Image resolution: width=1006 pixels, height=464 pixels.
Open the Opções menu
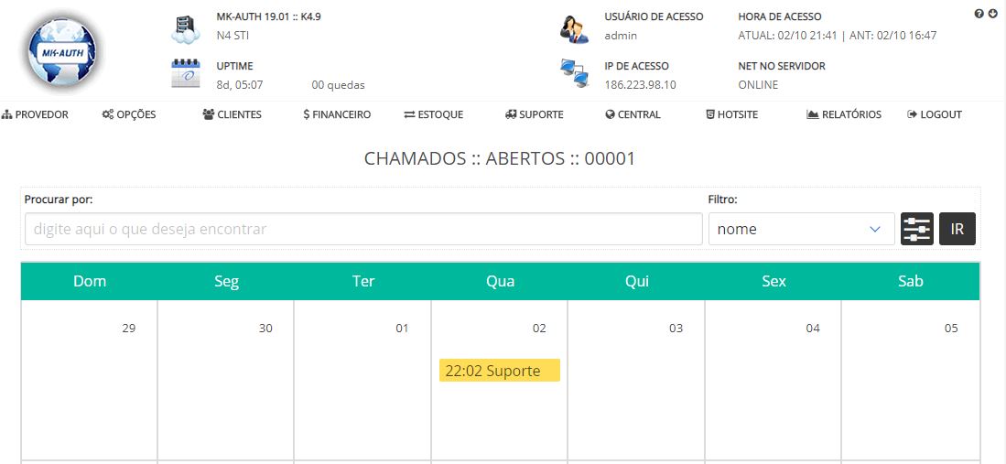pyautogui.click(x=129, y=114)
